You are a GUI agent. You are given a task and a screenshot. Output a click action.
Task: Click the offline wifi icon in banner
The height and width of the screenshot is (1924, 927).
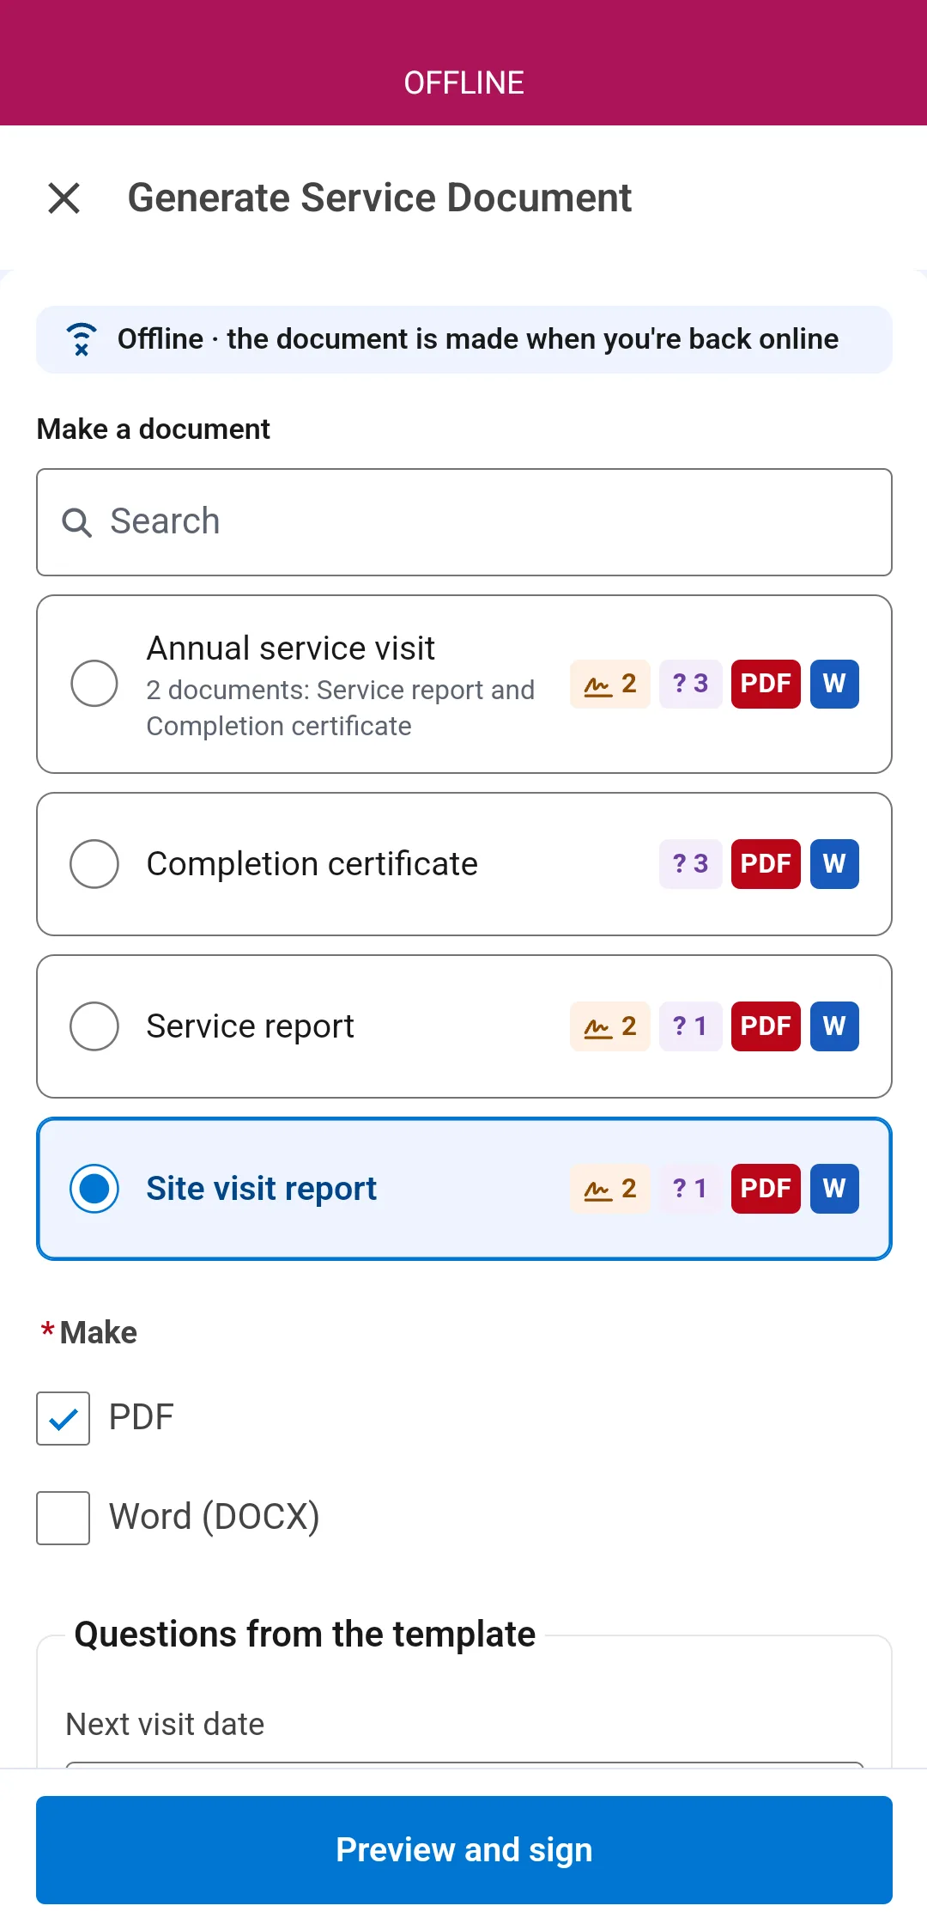(82, 339)
